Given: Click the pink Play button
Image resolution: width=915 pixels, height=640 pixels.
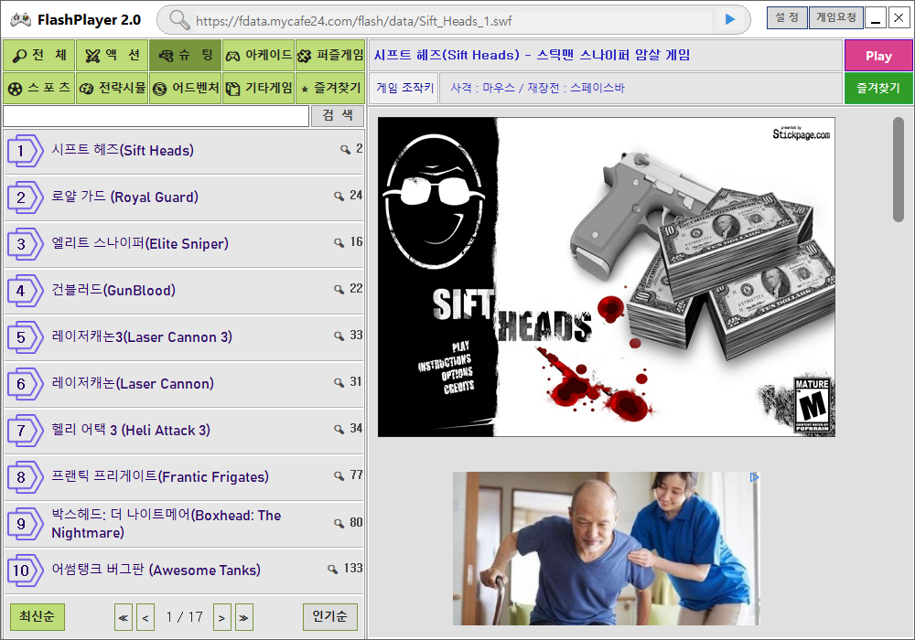Looking at the screenshot, I should 878,56.
